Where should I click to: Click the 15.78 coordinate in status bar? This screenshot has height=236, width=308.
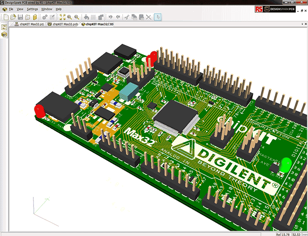click(x=286, y=234)
